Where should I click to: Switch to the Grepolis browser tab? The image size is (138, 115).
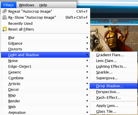(125, 22)
